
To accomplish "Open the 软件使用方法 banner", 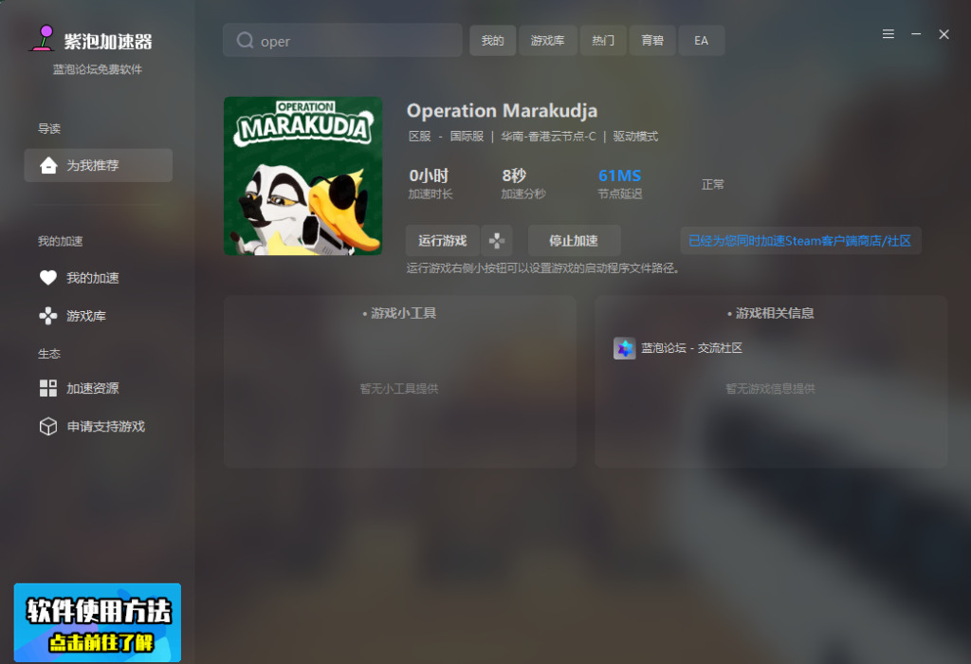I will (98, 622).
